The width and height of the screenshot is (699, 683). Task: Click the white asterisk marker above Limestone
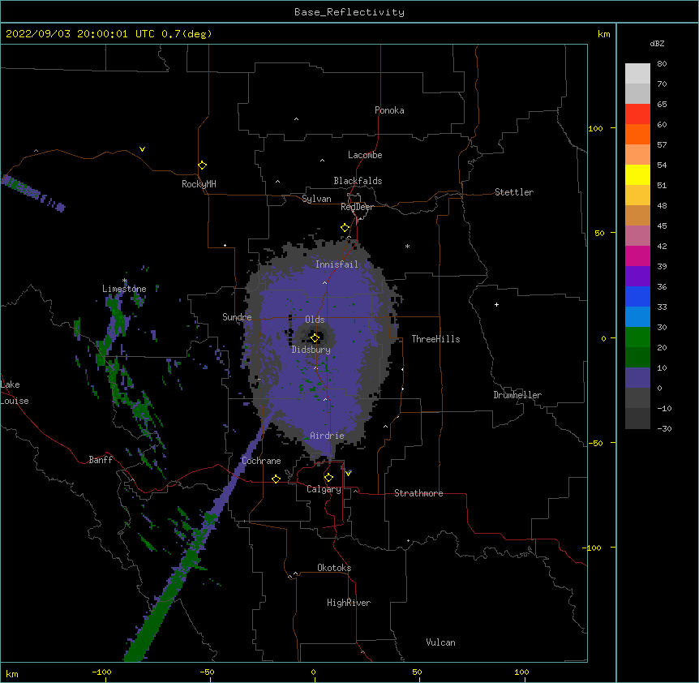pyautogui.click(x=125, y=281)
